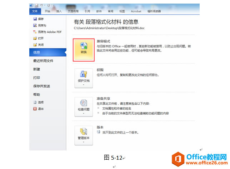Click the 选项 (Options) label
Image resolution: width=230 pixels, height=169 pixels.
[41, 102]
